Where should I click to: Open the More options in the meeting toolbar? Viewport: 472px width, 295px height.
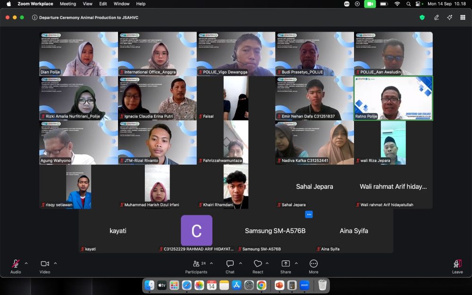point(313,267)
